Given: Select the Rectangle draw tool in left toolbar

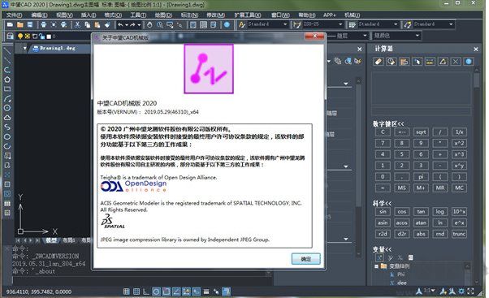Looking at the screenshot, I should [x=7, y=89].
